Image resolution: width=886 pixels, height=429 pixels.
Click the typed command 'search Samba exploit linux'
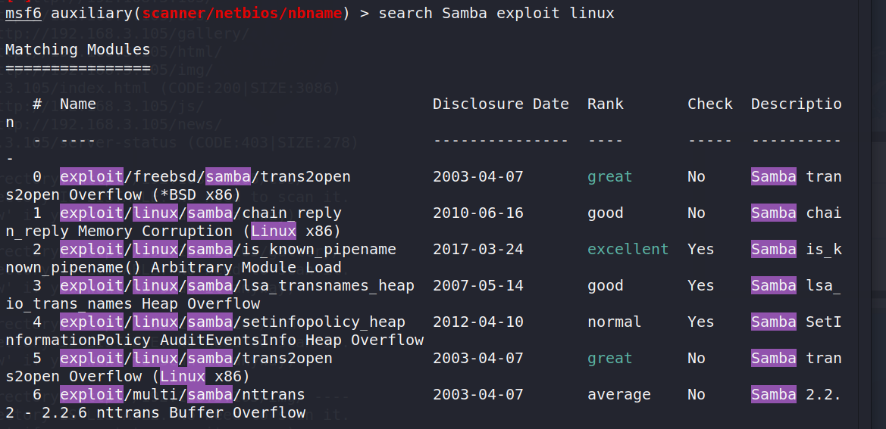coord(496,13)
